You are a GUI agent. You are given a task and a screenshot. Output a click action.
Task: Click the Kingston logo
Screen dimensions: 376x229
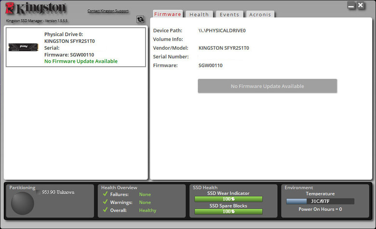(36, 9)
